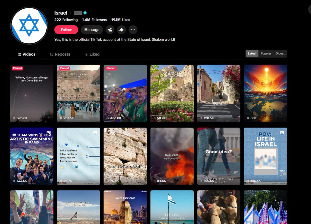Click Pinned badge on Western Wall plaza video
The width and height of the screenshot is (311, 224).
(x=64, y=68)
